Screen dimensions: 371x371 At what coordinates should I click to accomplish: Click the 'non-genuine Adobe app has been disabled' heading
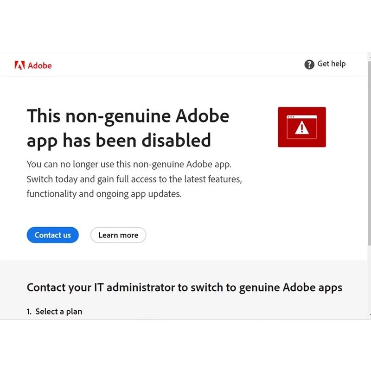(128, 128)
